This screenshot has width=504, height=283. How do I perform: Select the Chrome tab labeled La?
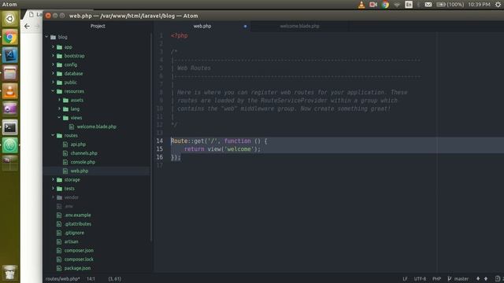click(x=35, y=15)
